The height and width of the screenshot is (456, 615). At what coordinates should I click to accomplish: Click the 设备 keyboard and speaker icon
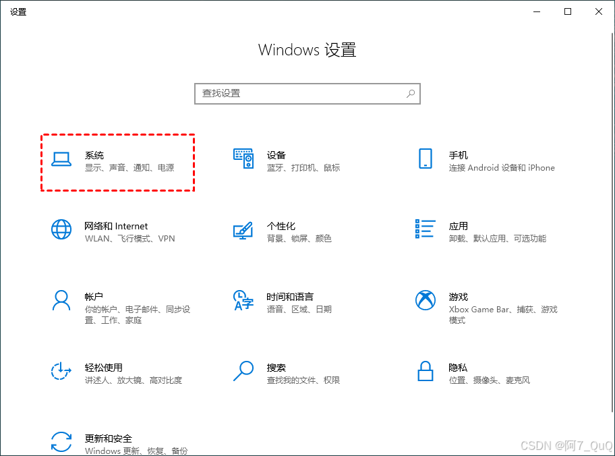243,159
